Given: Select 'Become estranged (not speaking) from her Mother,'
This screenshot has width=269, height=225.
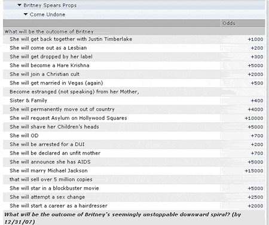Looking at the screenshot, I should pyautogui.click(x=74, y=92).
